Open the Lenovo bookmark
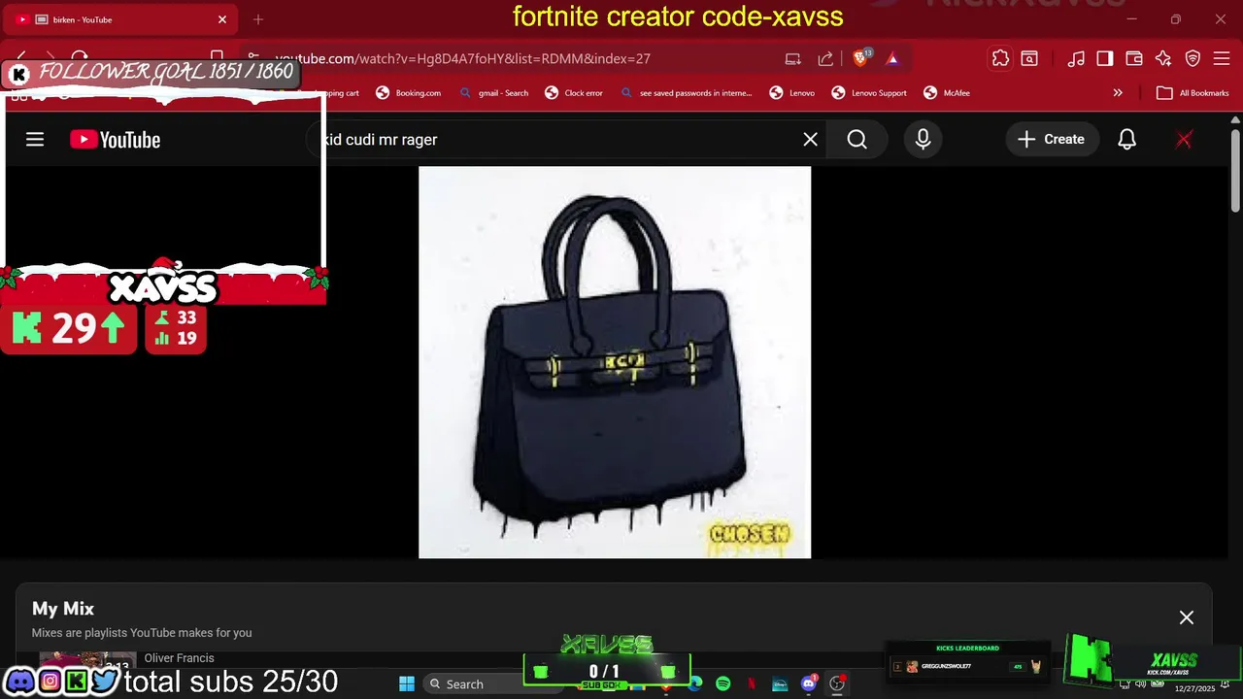The width and height of the screenshot is (1243, 699). [792, 93]
